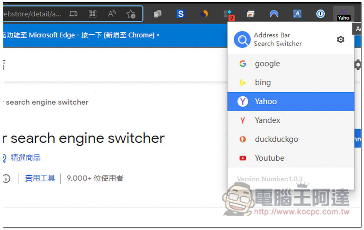
Task: Click the info circle icon near 實用工具
Action: point(7,178)
